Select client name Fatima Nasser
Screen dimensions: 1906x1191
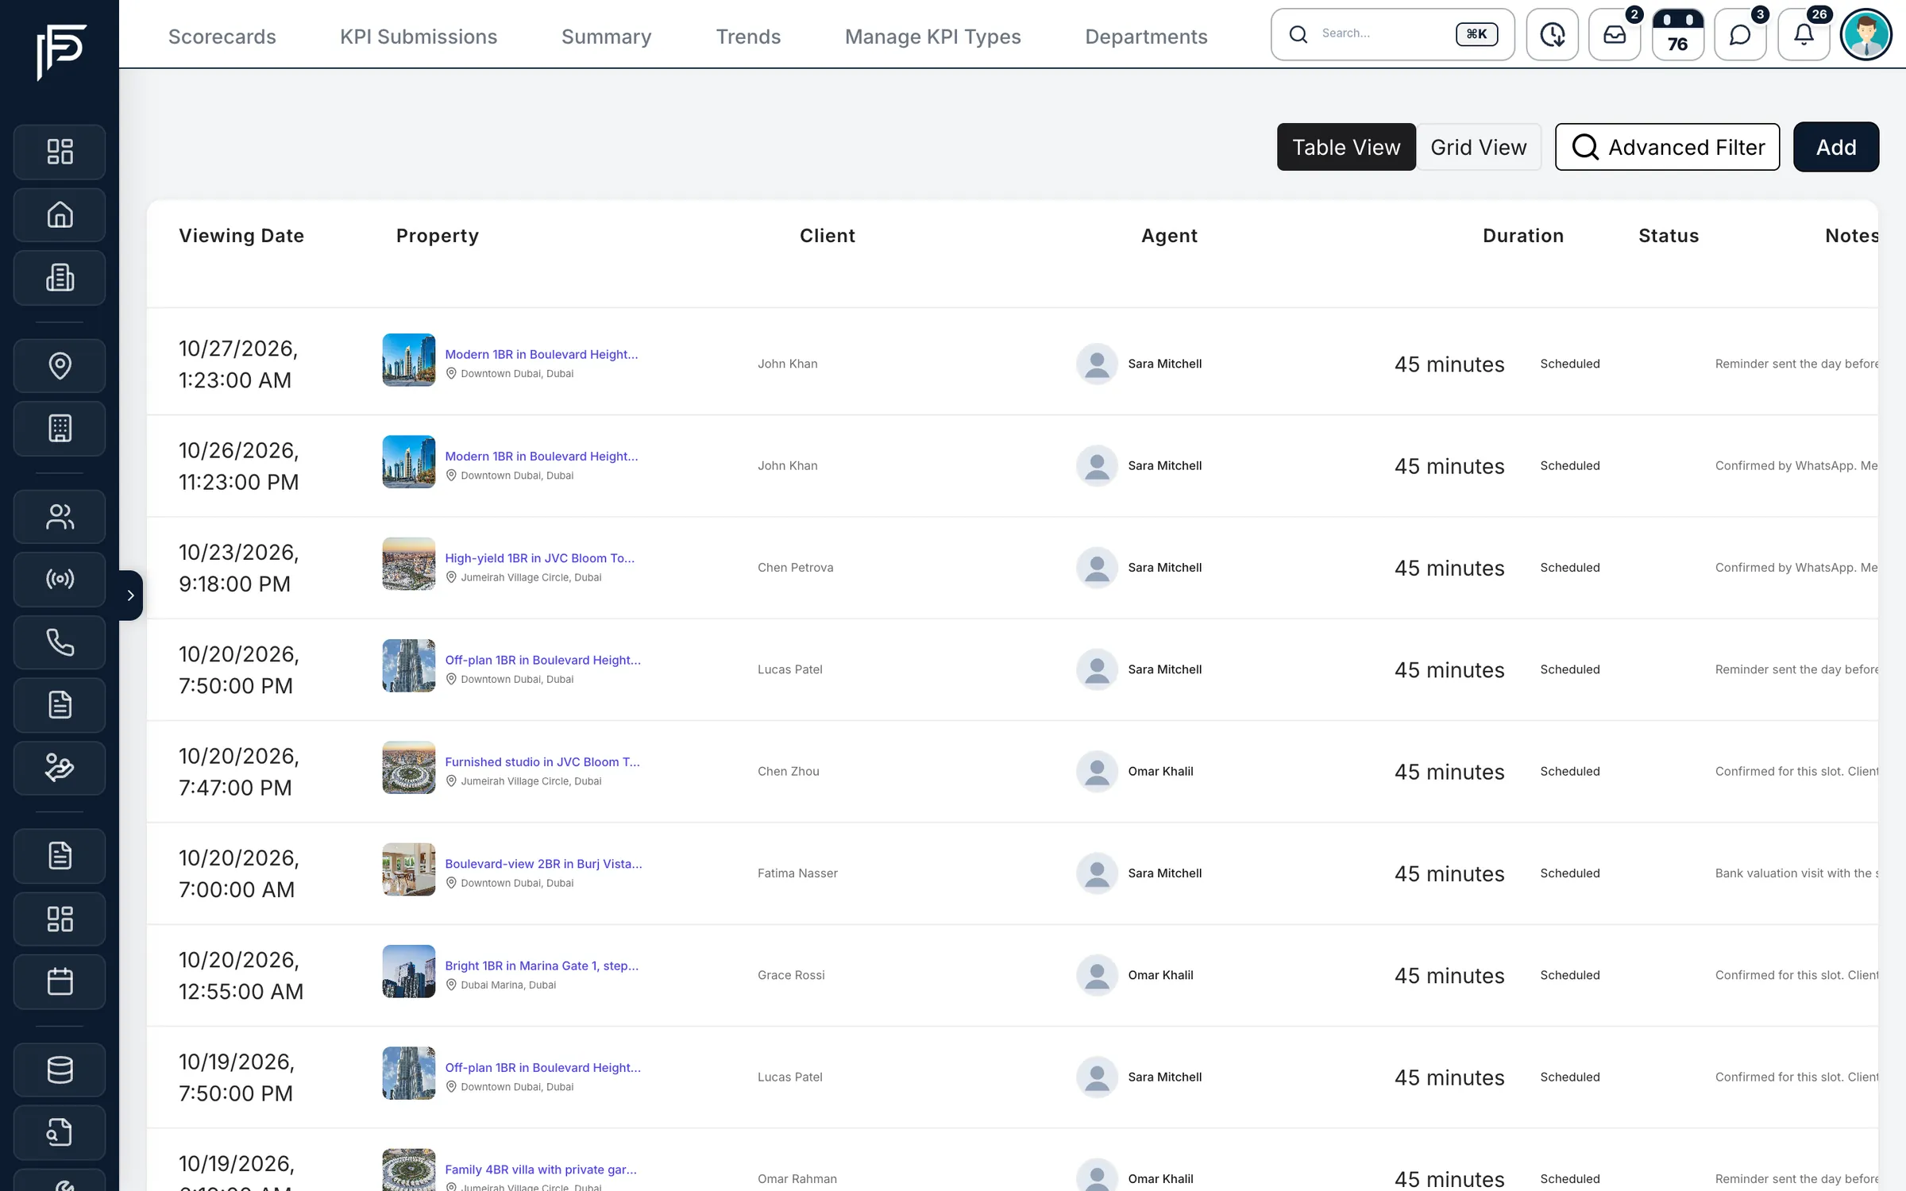pos(797,873)
